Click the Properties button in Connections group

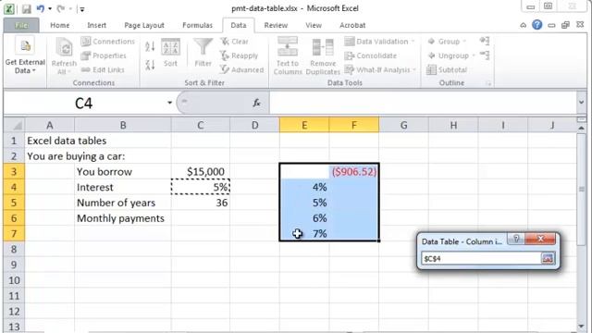point(105,55)
